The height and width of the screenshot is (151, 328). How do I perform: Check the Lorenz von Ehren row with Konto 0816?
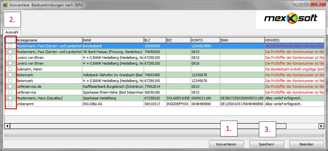[x=10, y=63]
